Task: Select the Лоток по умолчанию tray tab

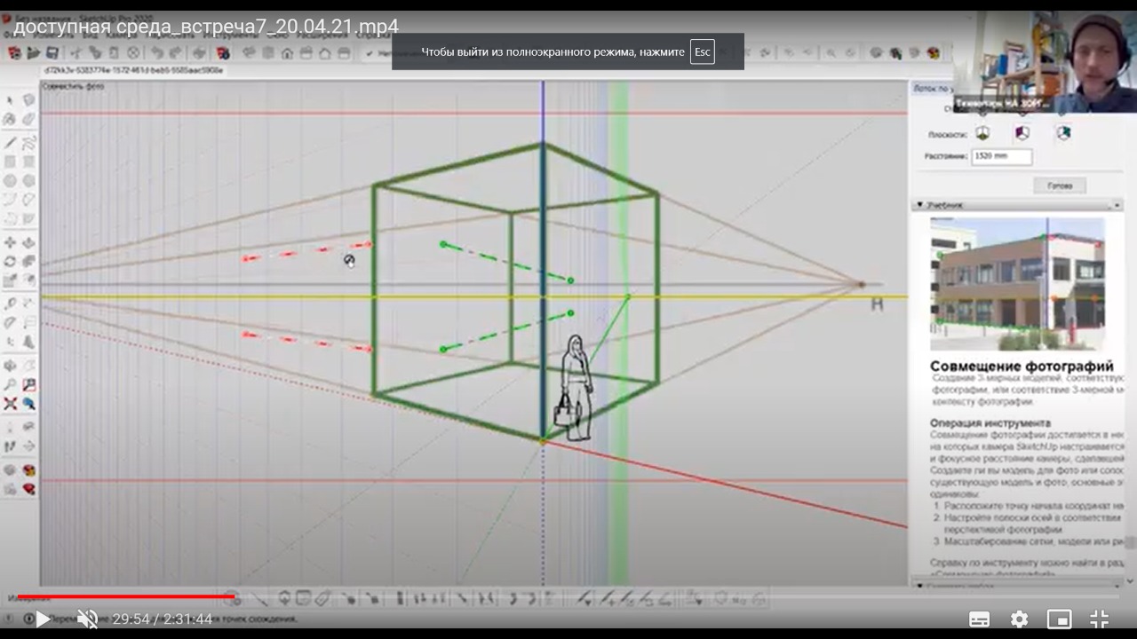Action: 933,88
